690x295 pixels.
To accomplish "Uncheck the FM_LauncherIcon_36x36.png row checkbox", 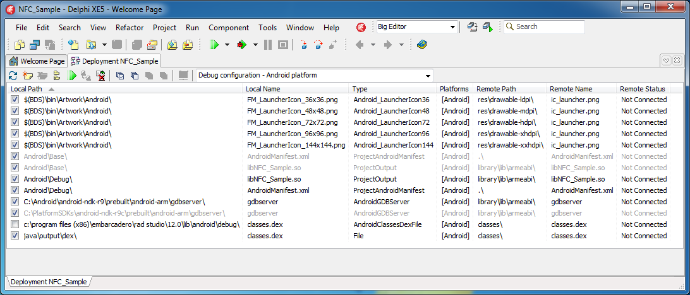I will pos(15,100).
